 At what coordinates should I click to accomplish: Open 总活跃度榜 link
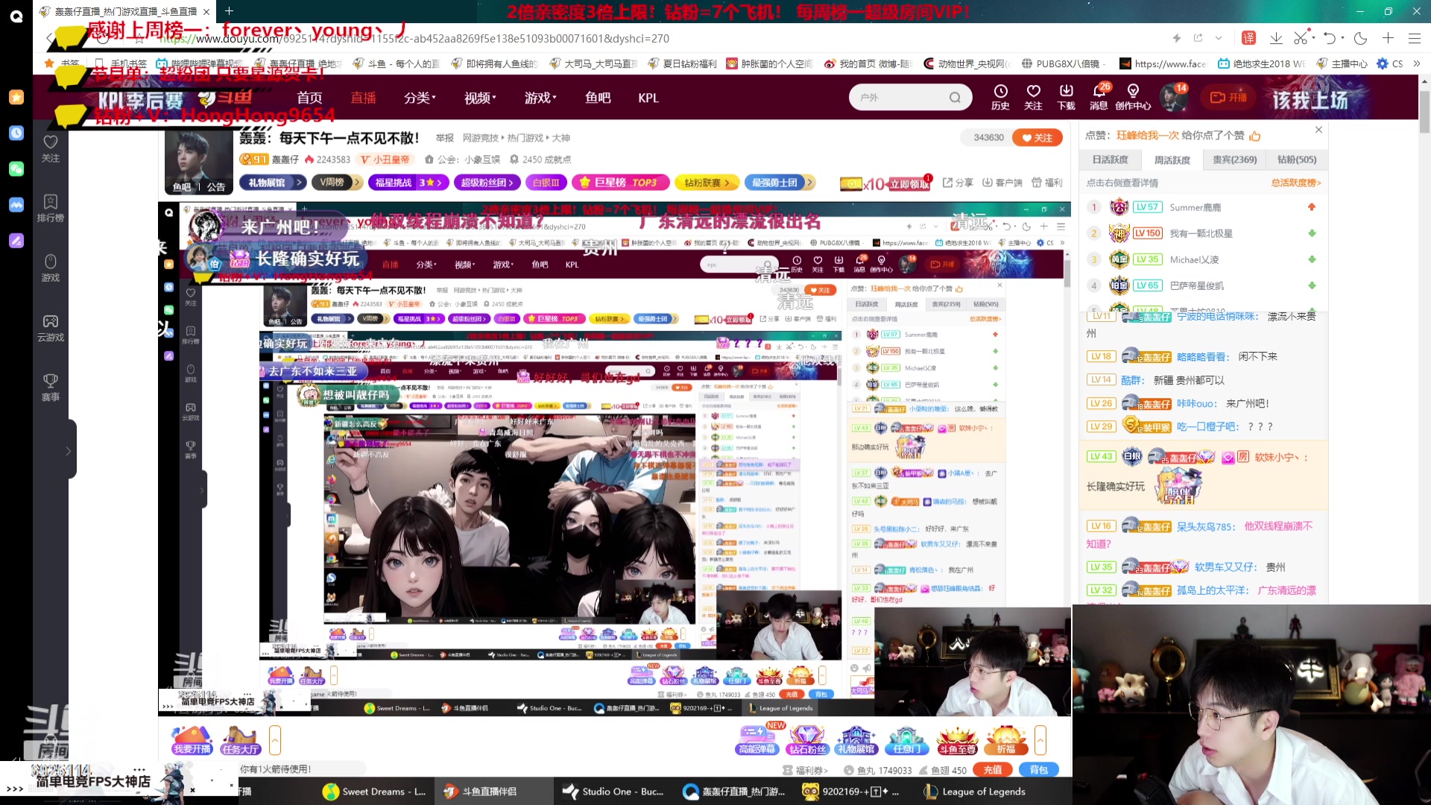coord(1295,183)
